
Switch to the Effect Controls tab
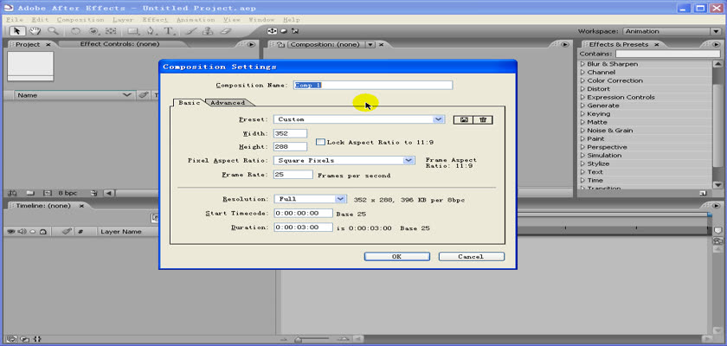click(119, 44)
